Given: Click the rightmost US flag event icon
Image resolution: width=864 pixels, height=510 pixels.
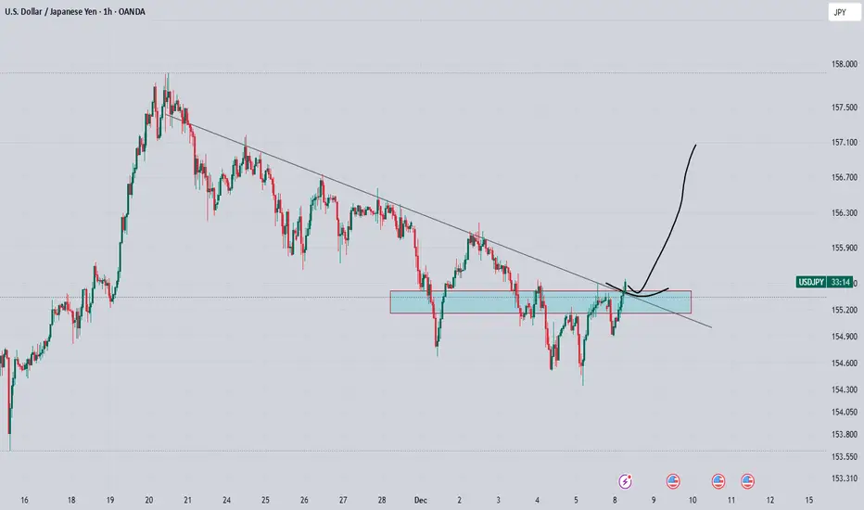Looking at the screenshot, I should (x=747, y=480).
